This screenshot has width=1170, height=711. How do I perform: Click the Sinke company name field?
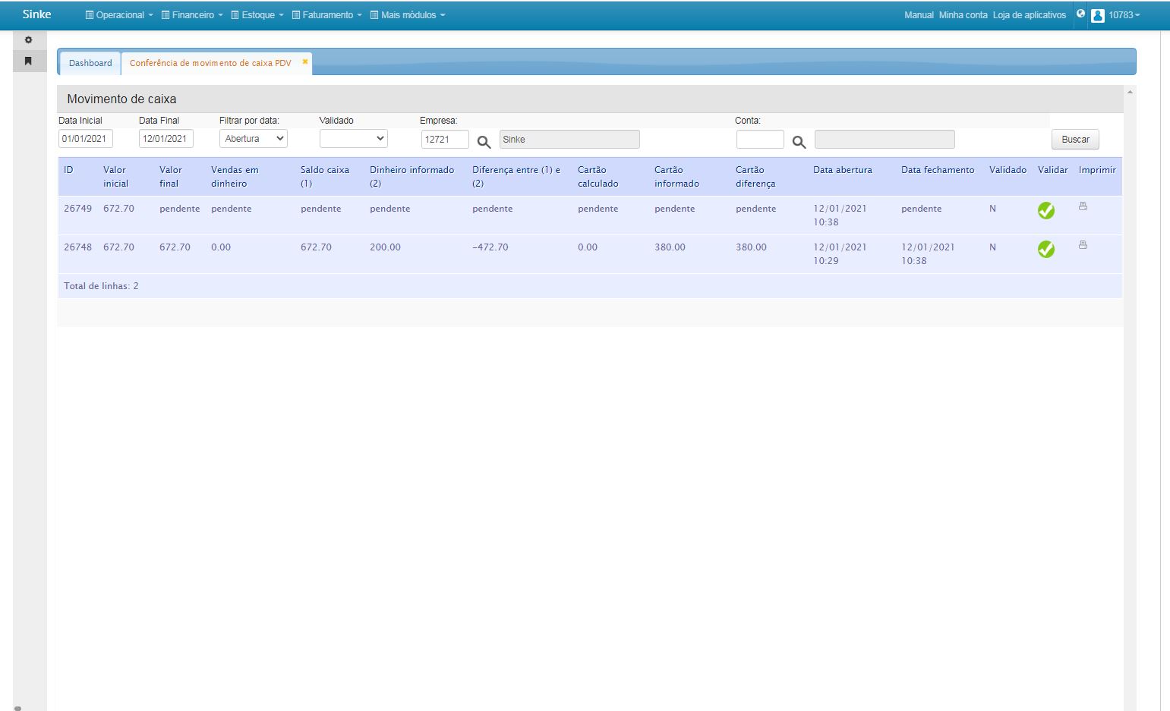[x=569, y=139]
